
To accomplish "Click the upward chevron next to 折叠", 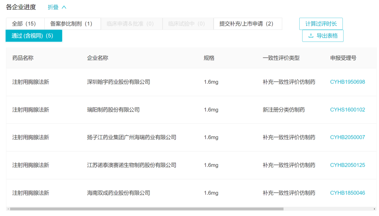I will click(64, 7).
